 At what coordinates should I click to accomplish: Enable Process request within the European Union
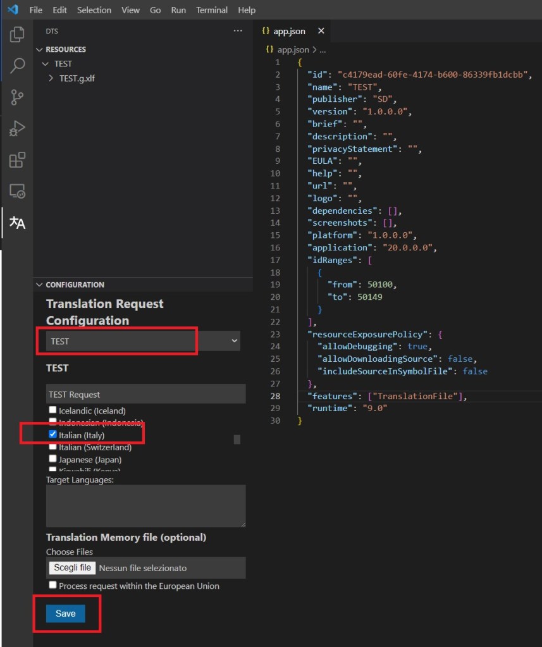point(53,586)
